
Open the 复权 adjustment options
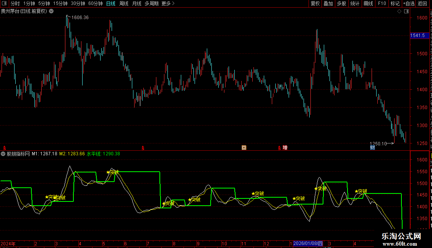pos(315,3)
